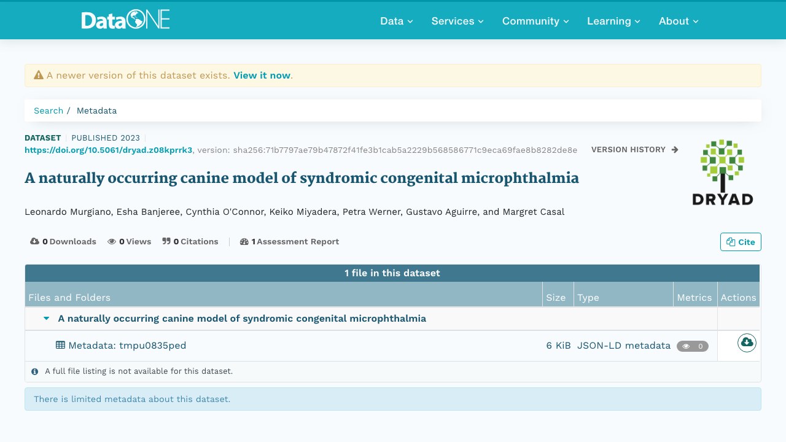
Task: Click the limited metadata notice text
Action: (x=132, y=399)
